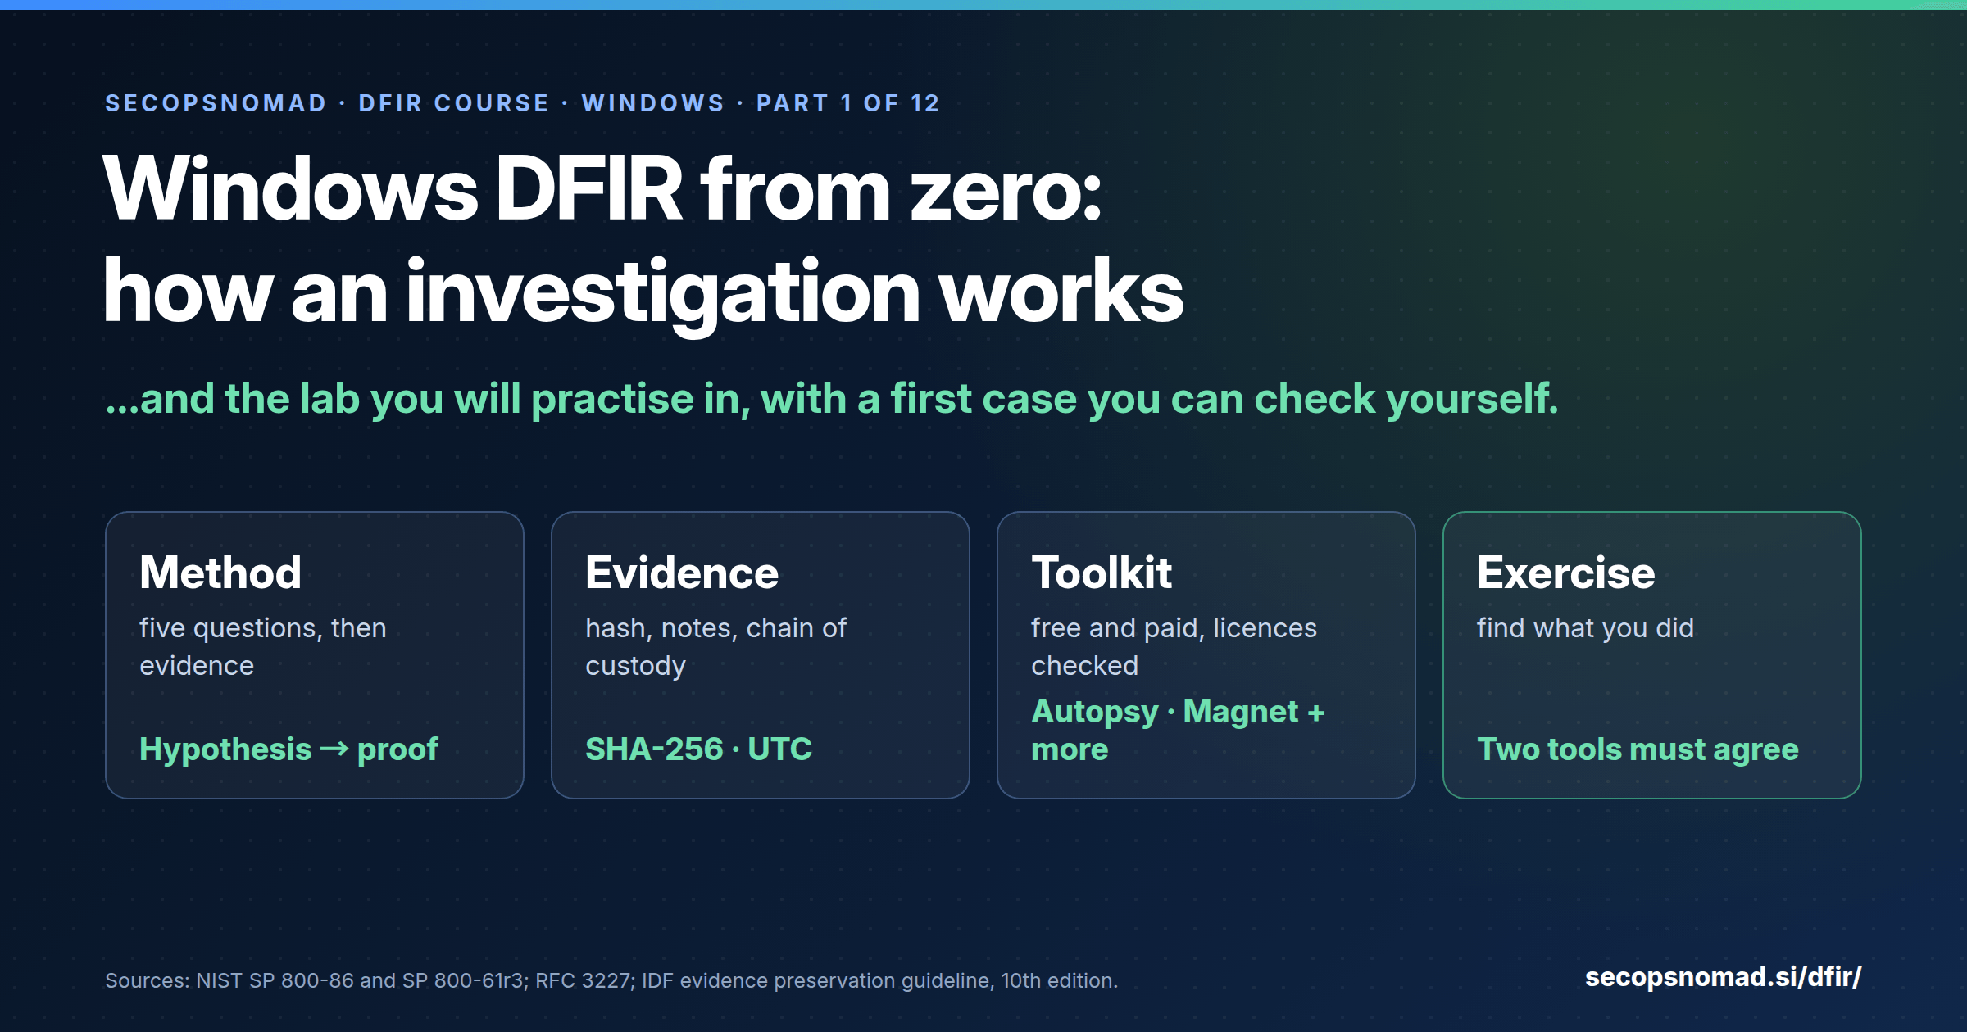Screen dimensions: 1967x1032
Task: Select the Method card title
Action: point(220,573)
